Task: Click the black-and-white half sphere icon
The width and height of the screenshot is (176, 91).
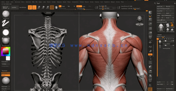Action: 56,8
